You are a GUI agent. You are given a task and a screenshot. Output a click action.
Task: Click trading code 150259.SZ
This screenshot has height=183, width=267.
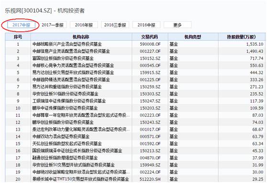tap(150, 87)
